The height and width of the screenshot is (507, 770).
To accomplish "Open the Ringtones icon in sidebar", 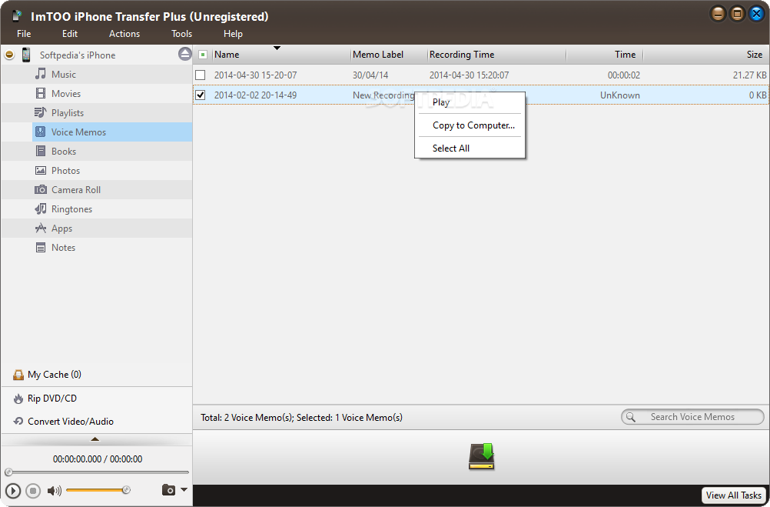I will tap(41, 209).
